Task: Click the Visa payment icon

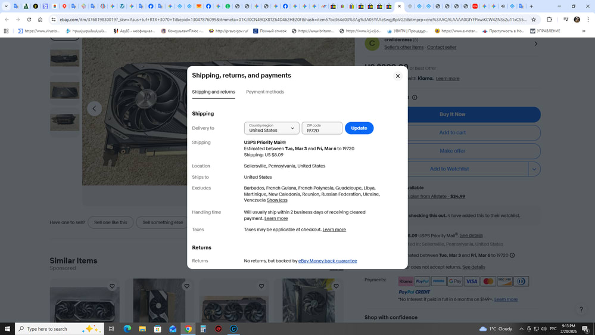Action: [x=472, y=281]
